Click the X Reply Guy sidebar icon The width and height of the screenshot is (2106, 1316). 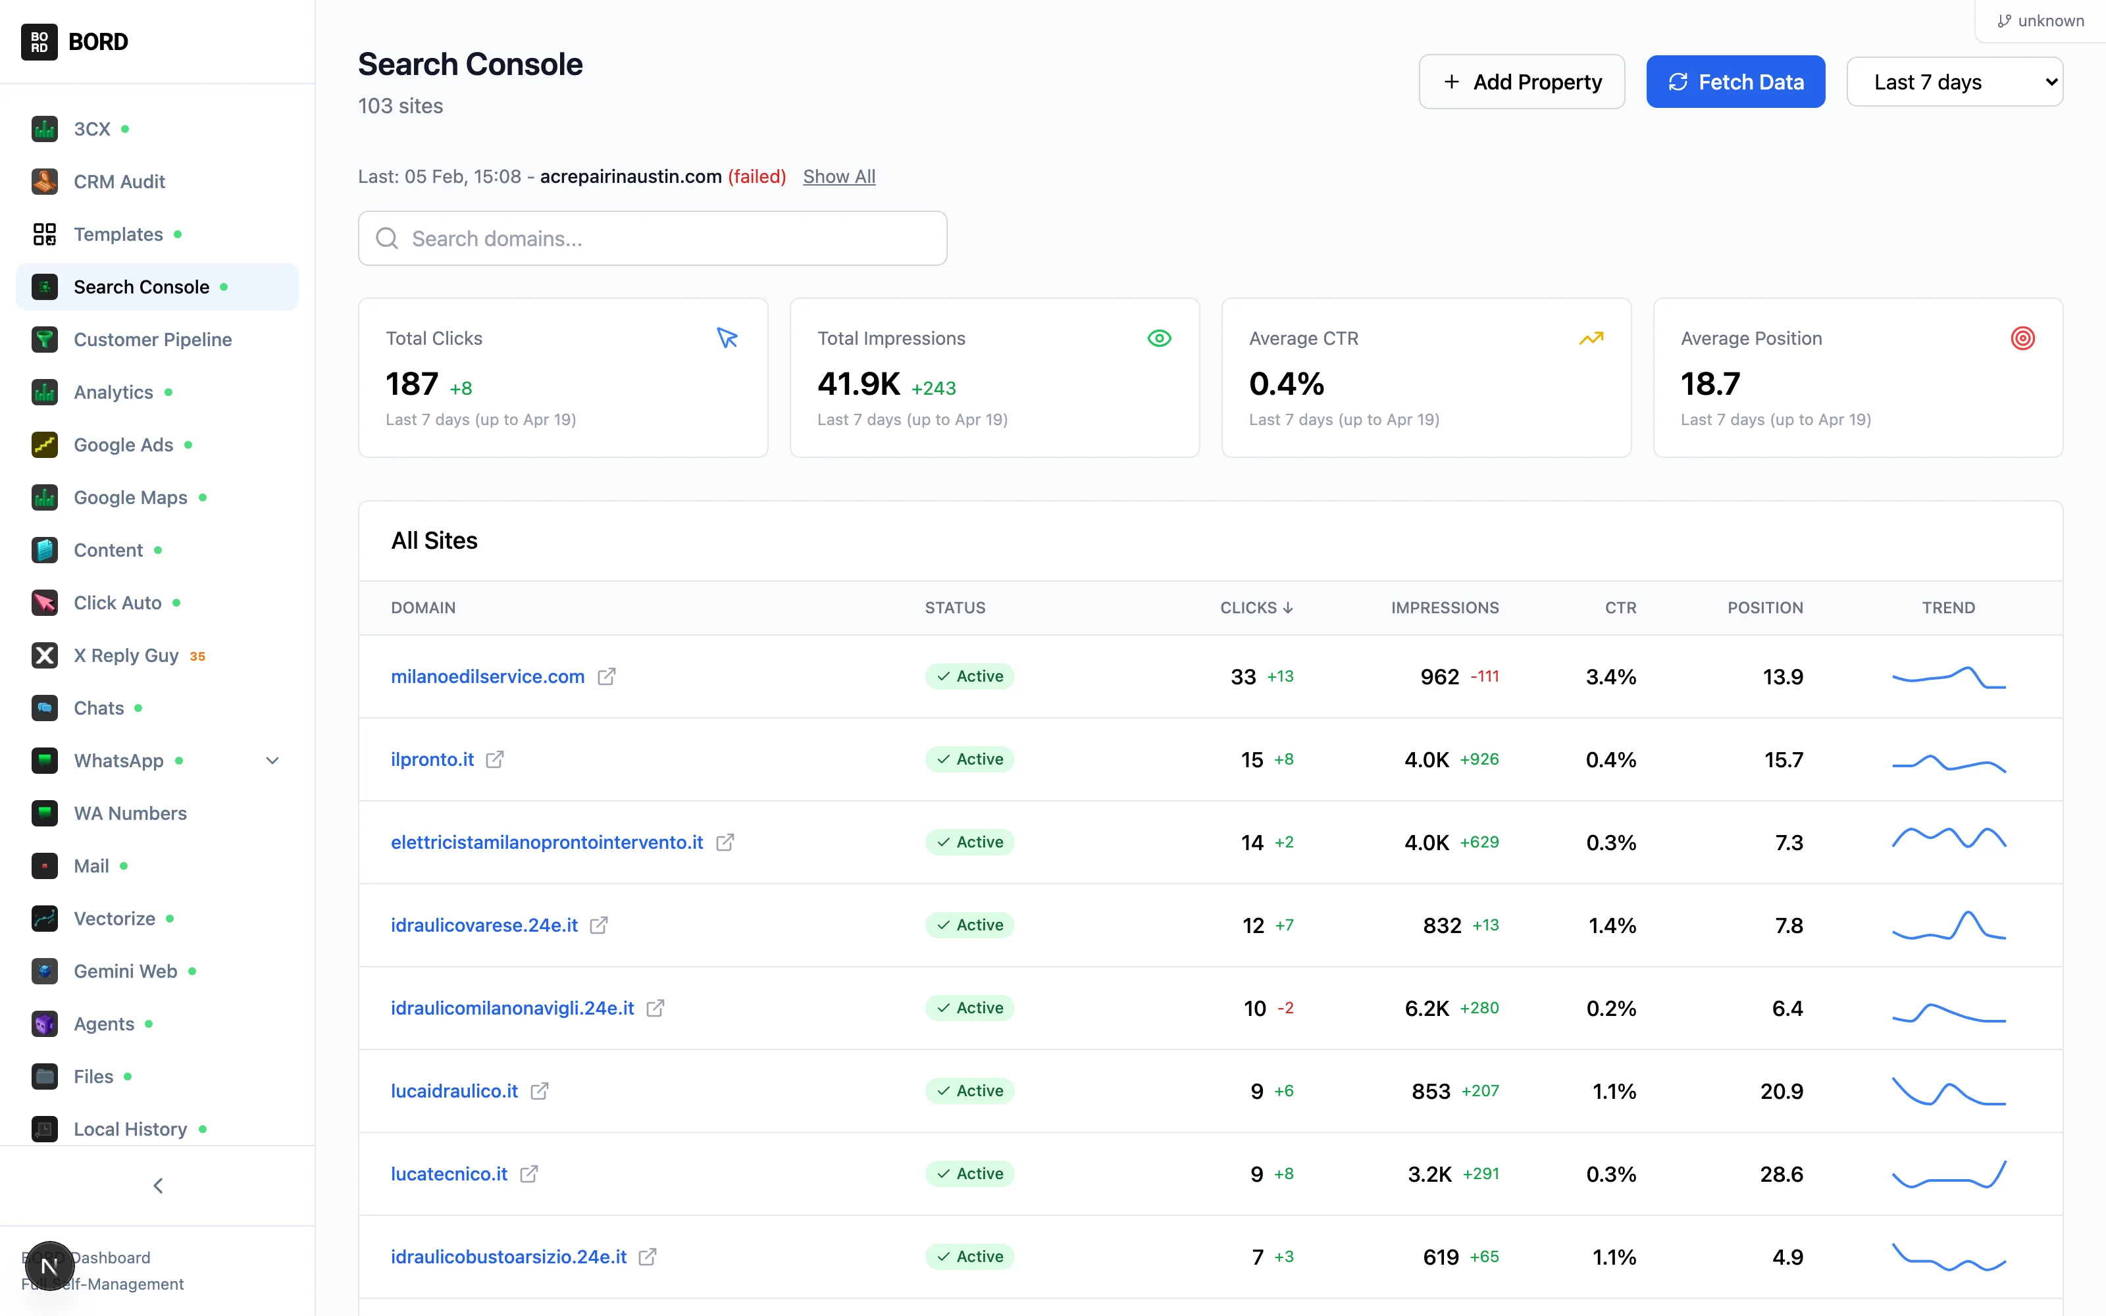[44, 655]
